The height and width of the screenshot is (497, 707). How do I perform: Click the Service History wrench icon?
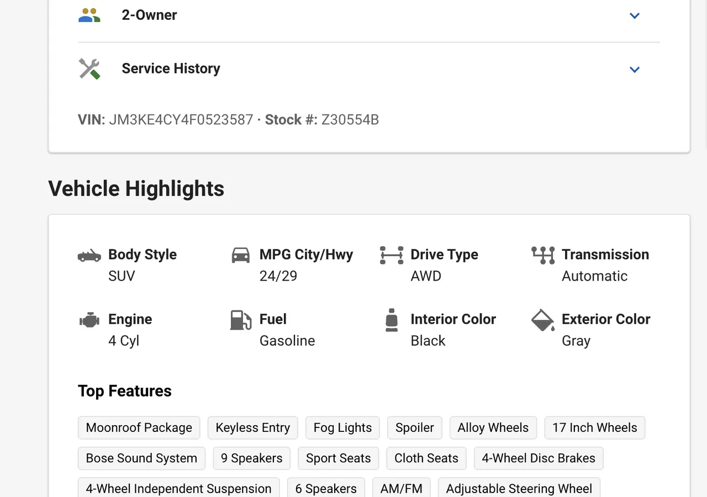pyautogui.click(x=89, y=69)
